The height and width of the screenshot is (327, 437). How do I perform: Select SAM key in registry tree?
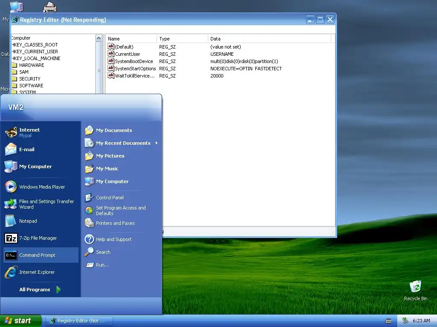point(24,72)
